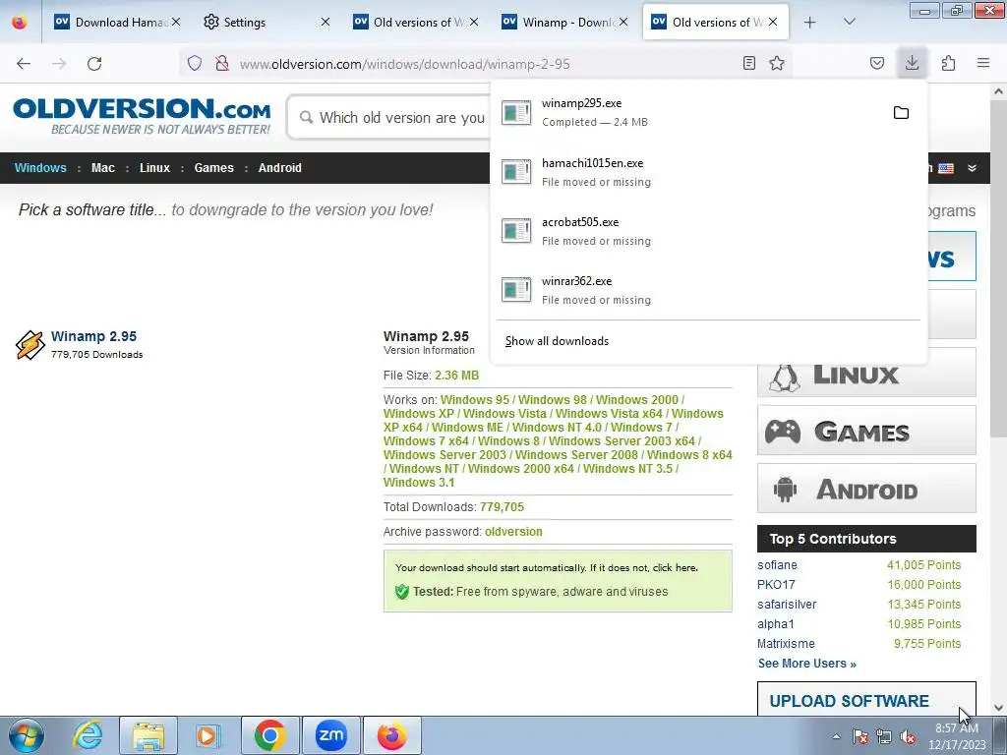Expand the list all tabs chevron
The width and height of the screenshot is (1007, 755).
[849, 23]
